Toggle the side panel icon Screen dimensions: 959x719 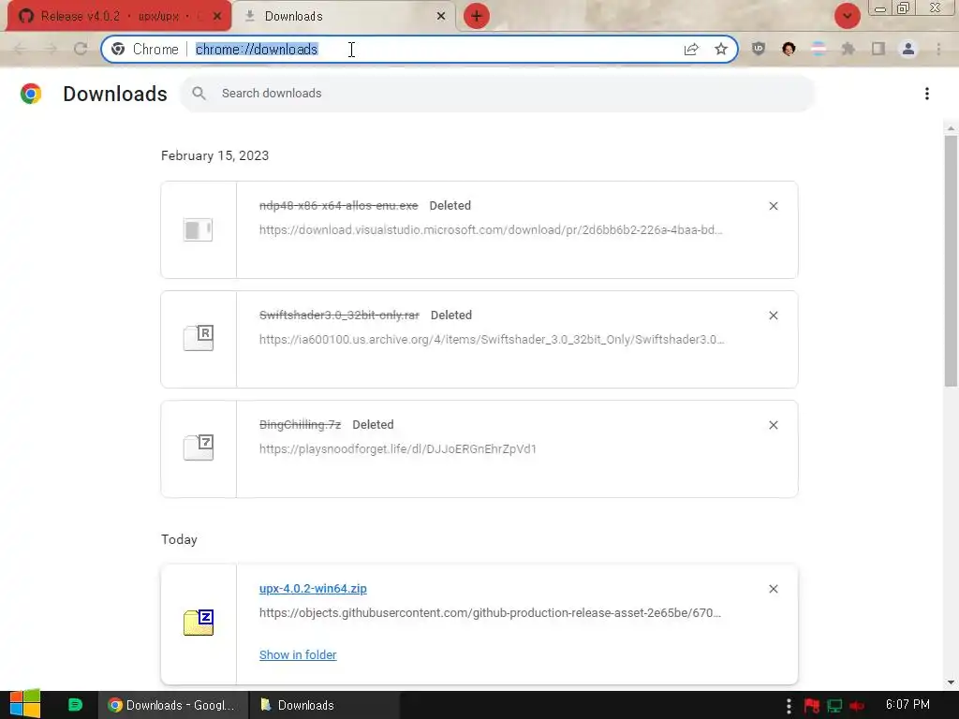tap(878, 49)
